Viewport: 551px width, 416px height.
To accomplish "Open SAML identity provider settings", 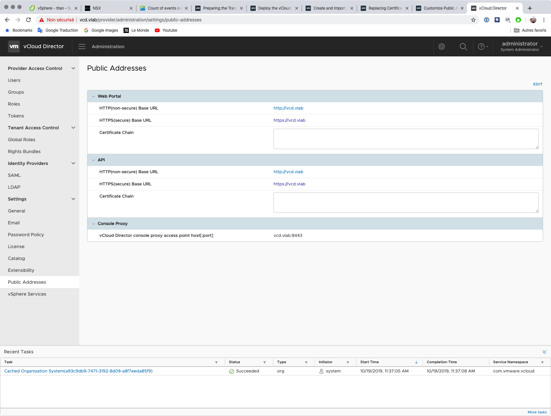I will 14,175.
